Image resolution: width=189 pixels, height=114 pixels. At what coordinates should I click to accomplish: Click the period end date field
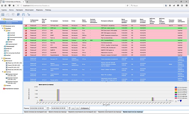pos(60,108)
